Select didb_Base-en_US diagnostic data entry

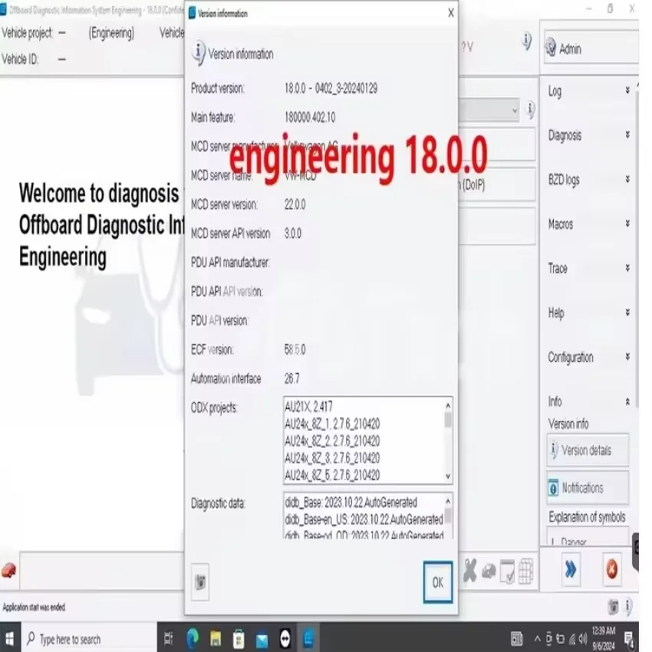(x=364, y=519)
